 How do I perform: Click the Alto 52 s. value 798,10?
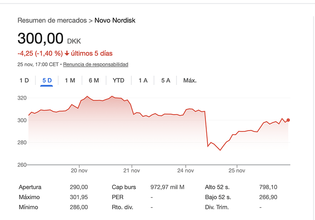[x=268, y=187]
